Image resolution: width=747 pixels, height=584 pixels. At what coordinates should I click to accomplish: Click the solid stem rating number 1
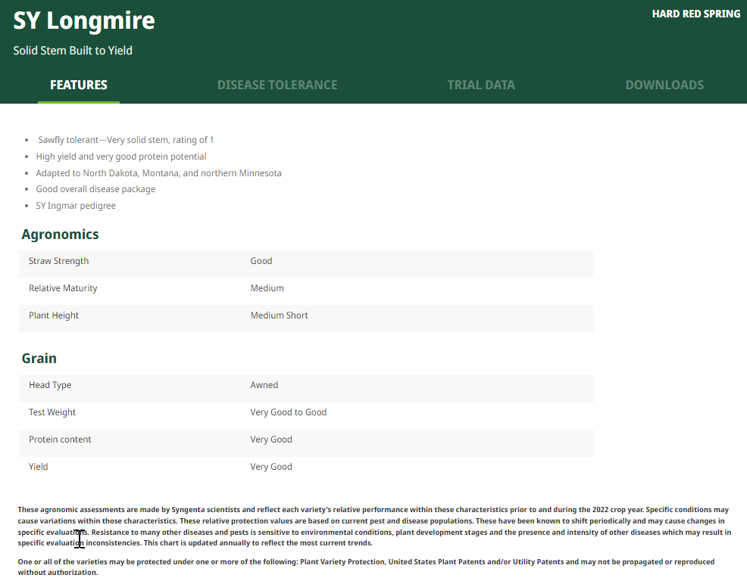pos(212,140)
